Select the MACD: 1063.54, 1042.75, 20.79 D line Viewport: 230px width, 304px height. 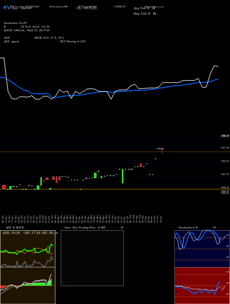pyautogui.click(x=27, y=30)
